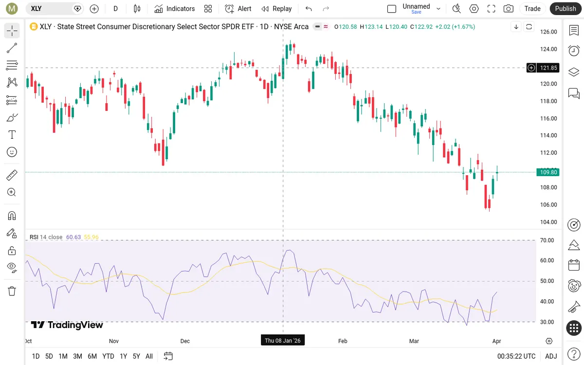Open the user profile menu M
Viewport: 584px width, 365px height.
coord(12,9)
